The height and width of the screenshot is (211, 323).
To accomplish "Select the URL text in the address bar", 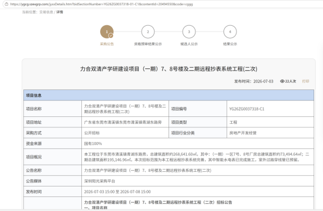I will (x=101, y=4).
